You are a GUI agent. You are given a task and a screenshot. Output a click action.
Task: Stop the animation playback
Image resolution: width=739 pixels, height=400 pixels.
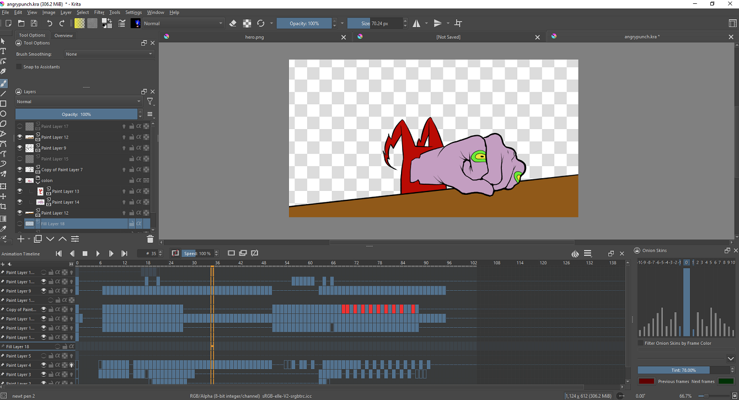tap(85, 253)
